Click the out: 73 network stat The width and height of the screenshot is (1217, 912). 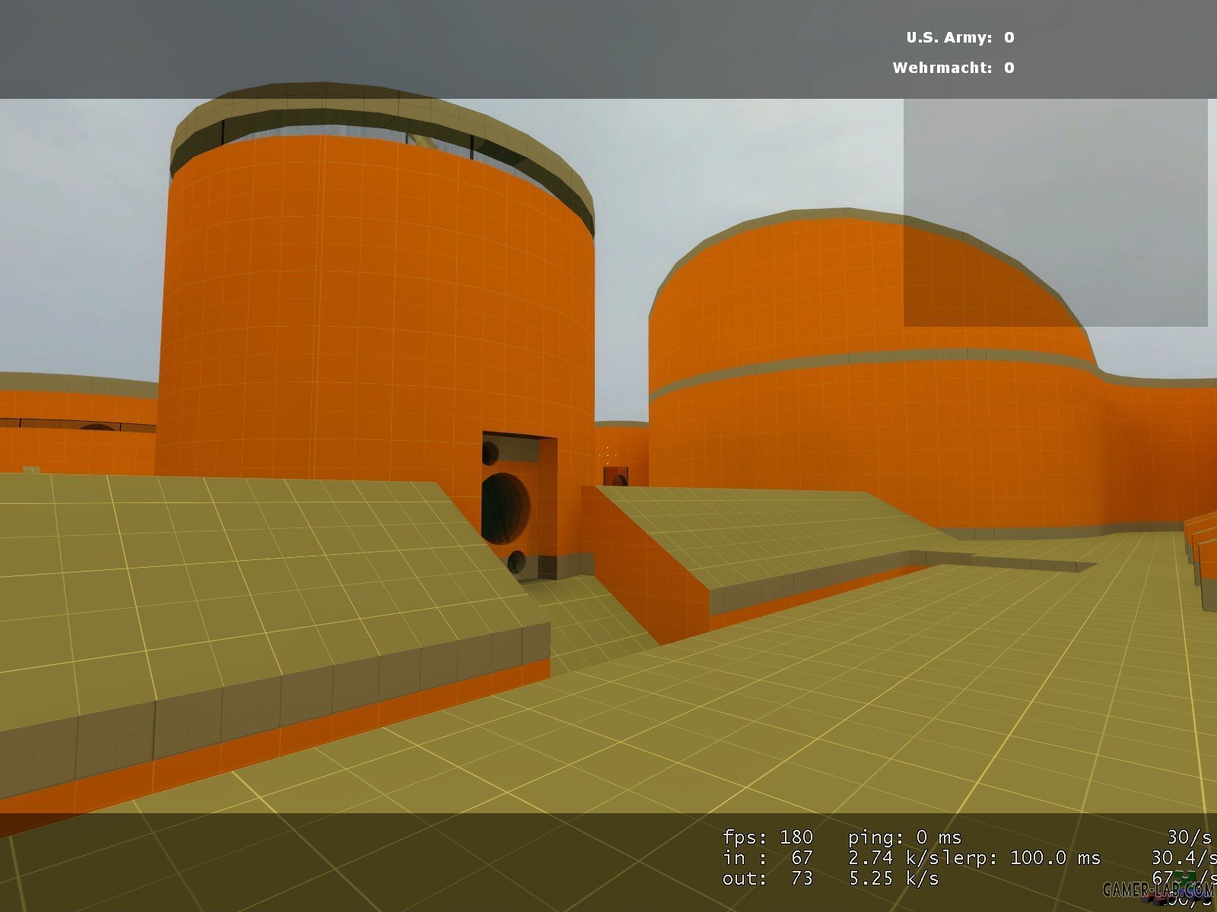[767, 879]
